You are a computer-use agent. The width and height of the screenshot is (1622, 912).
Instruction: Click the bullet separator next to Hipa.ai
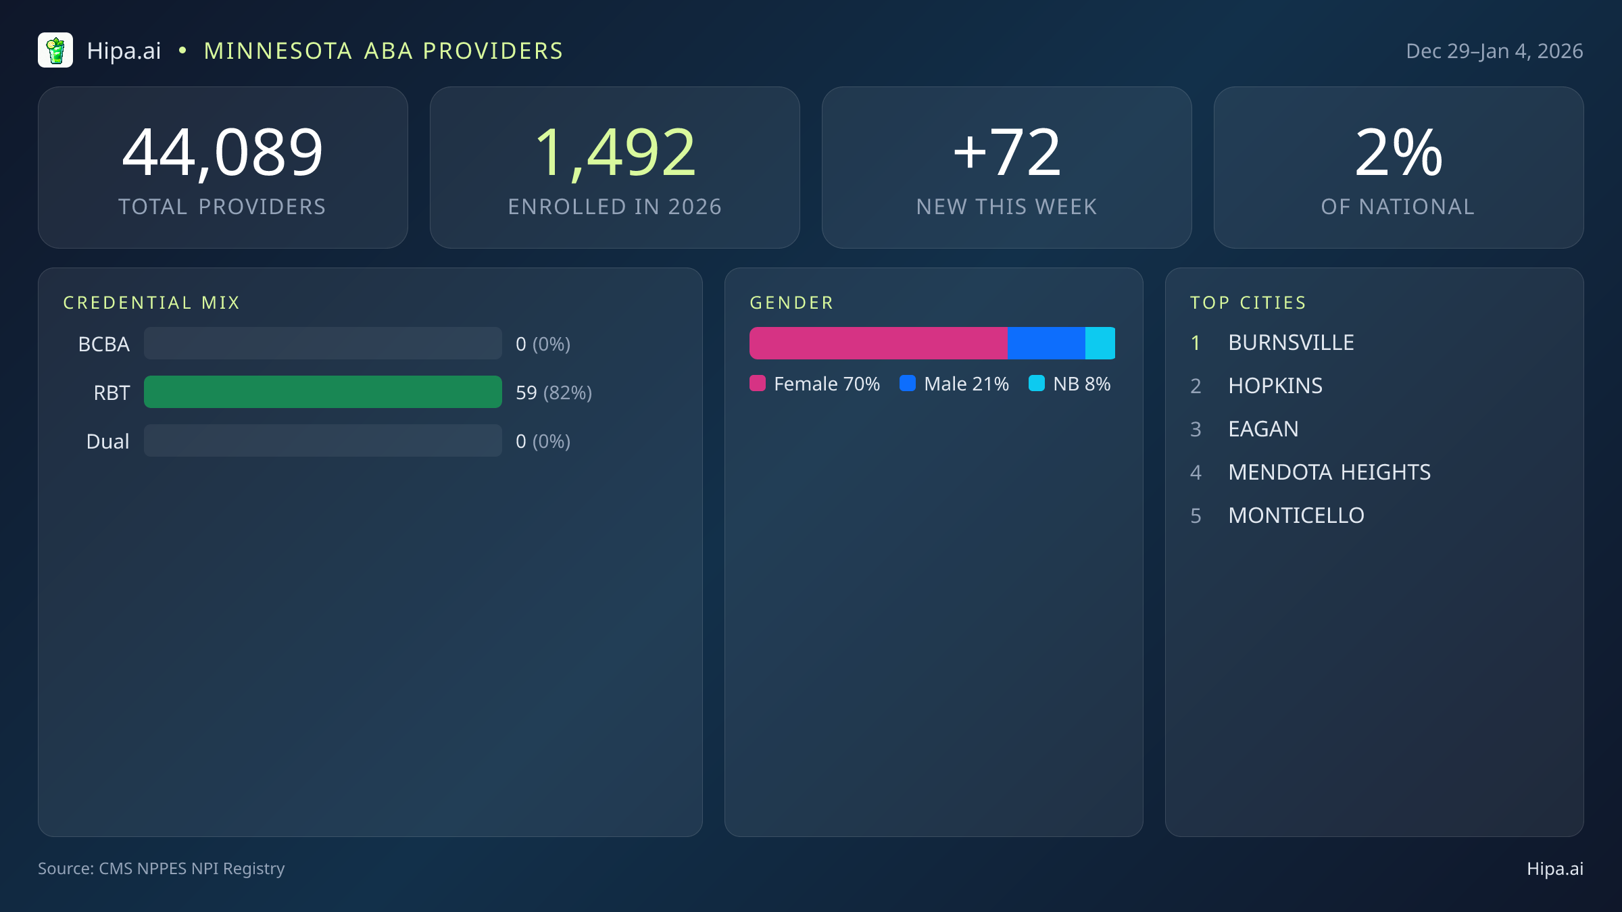click(181, 50)
